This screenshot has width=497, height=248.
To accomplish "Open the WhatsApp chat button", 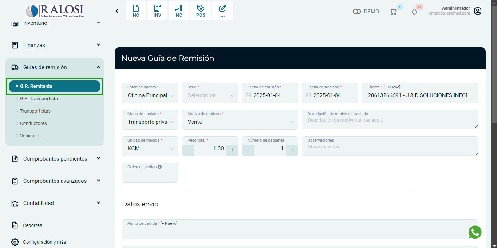I will (475, 232).
